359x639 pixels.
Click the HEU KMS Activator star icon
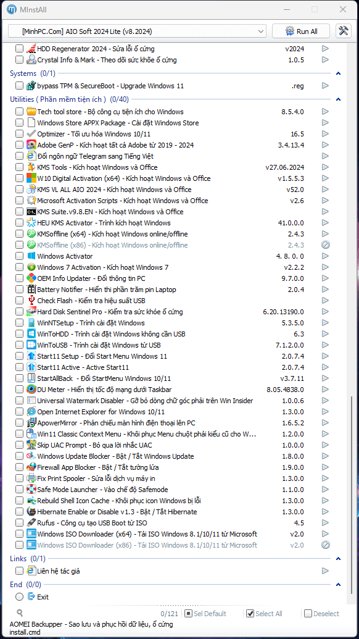pyautogui.click(x=31, y=222)
